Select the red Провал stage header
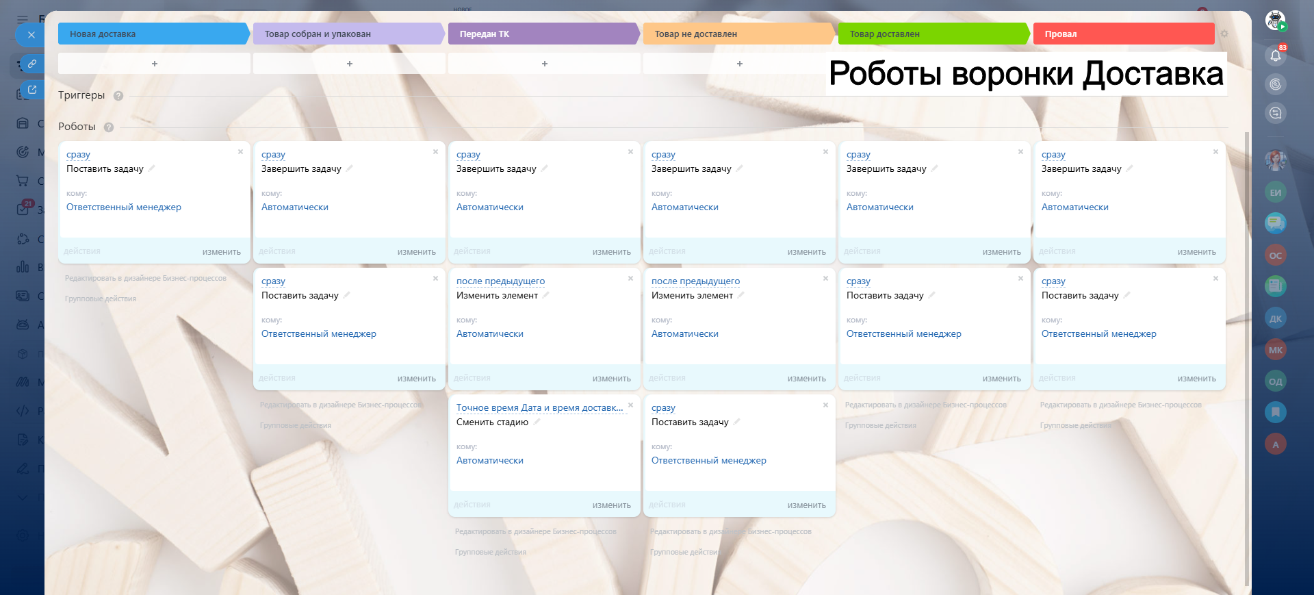1314x595 pixels. [1124, 34]
